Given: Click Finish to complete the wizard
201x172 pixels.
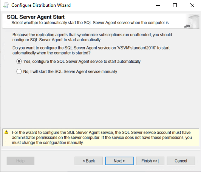Looking at the screenshot, I should tap(150, 161).
